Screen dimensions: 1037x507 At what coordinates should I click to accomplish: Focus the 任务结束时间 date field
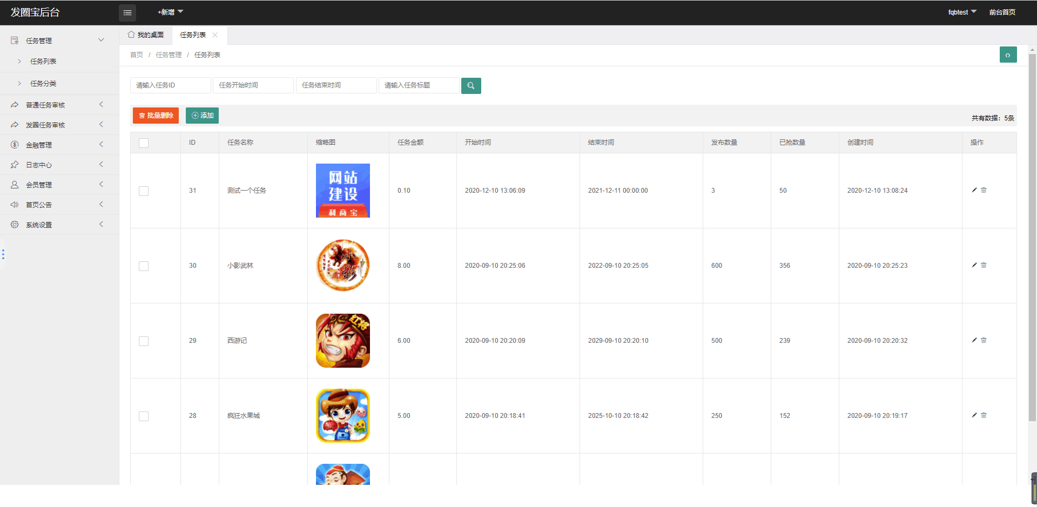click(336, 85)
